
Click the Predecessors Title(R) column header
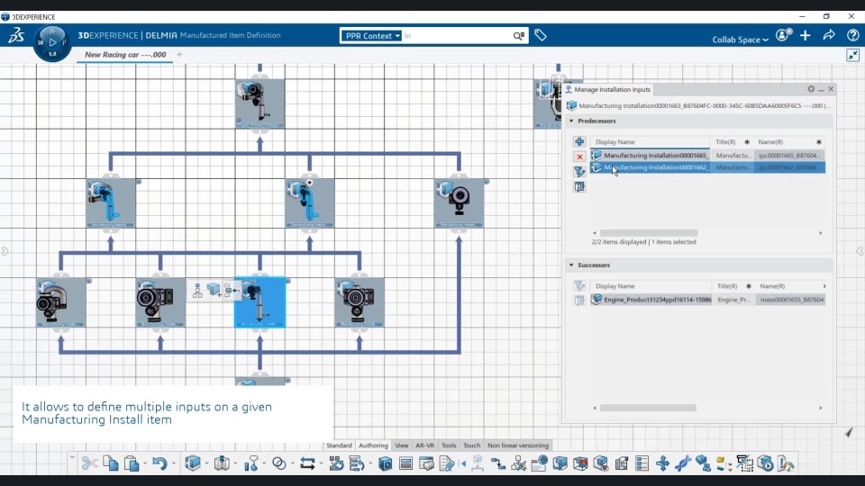pos(732,142)
